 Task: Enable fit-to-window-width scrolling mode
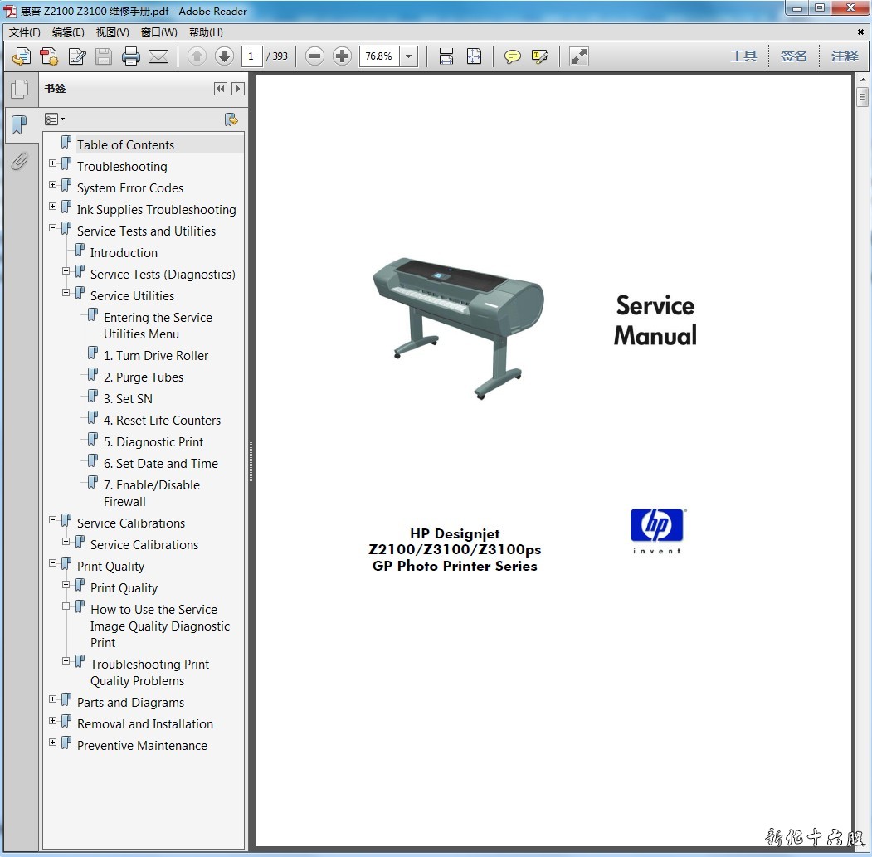(x=446, y=56)
